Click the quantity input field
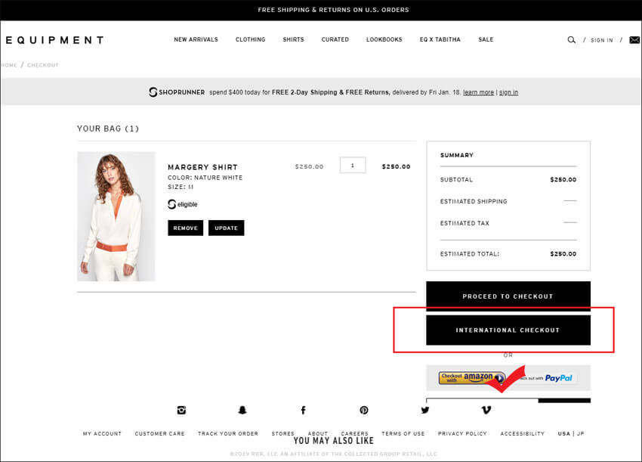Screen dimensions: 642x462 353,165
